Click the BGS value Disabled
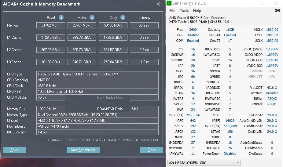This screenshot has height=167, width=283. (193, 35)
